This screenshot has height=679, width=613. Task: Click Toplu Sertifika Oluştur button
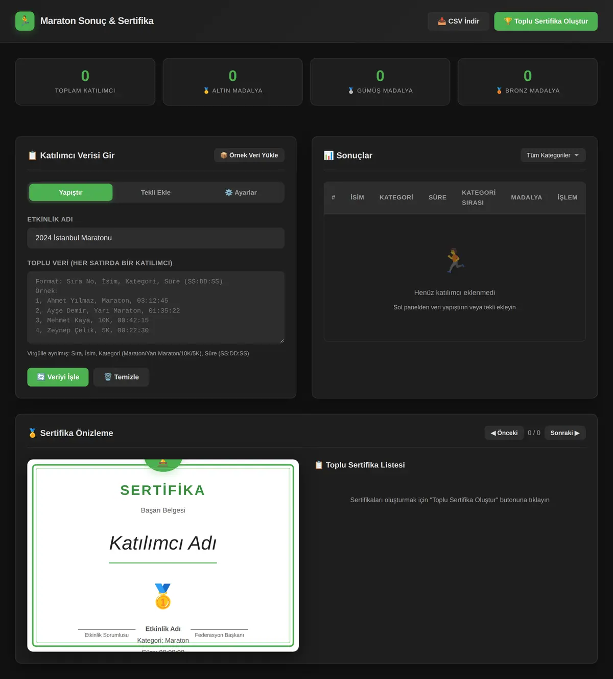pos(546,21)
